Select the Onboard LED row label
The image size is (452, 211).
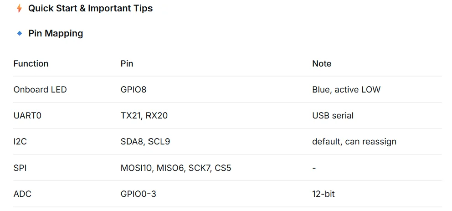[x=40, y=90]
